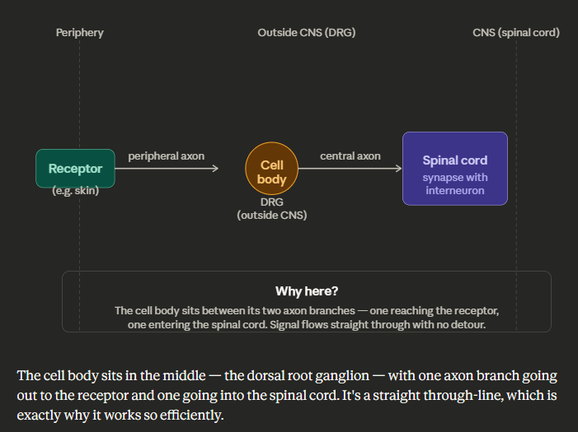Click the CNS (spinal cord) header
This screenshot has height=432, width=578.
coord(516,33)
